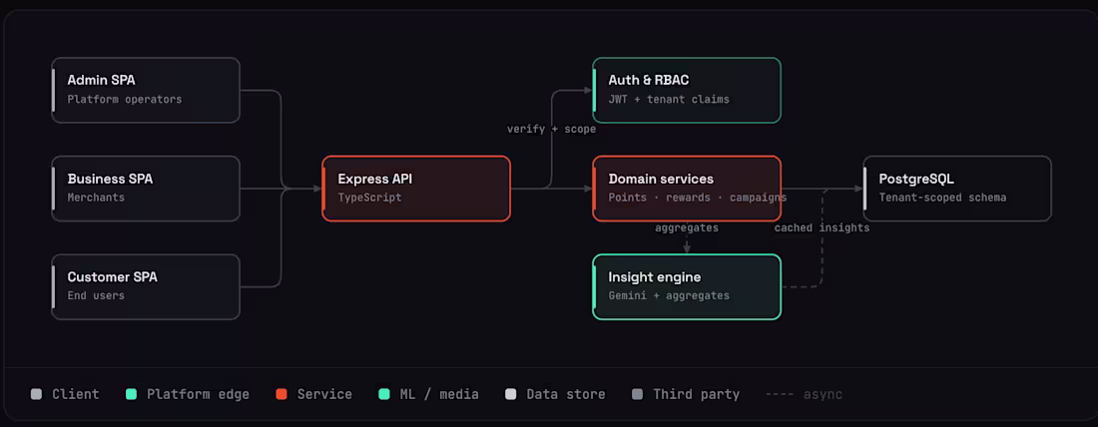Click the Service legend red swatch
The image size is (1098, 427).
(281, 394)
